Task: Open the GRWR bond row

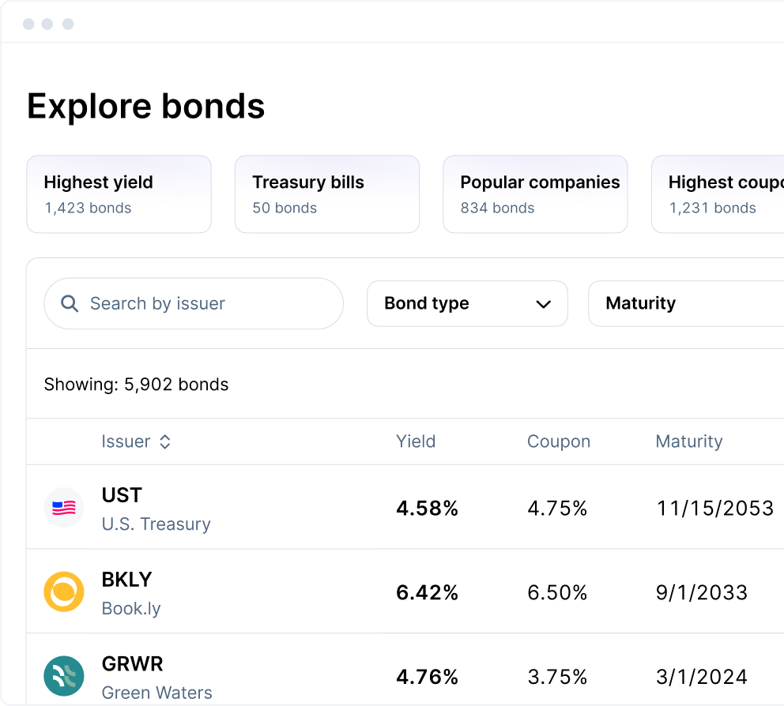Action: pos(405,670)
